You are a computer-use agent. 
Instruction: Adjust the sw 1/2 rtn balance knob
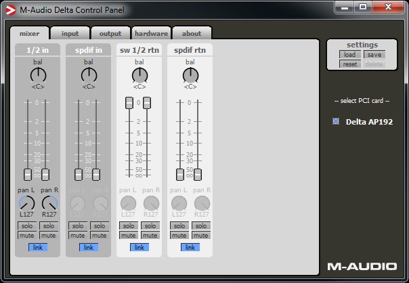(x=139, y=75)
